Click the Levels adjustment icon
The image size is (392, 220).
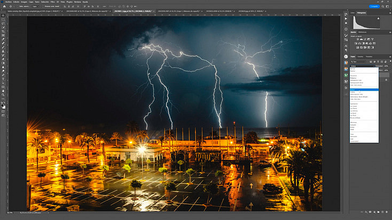[x=361, y=39]
